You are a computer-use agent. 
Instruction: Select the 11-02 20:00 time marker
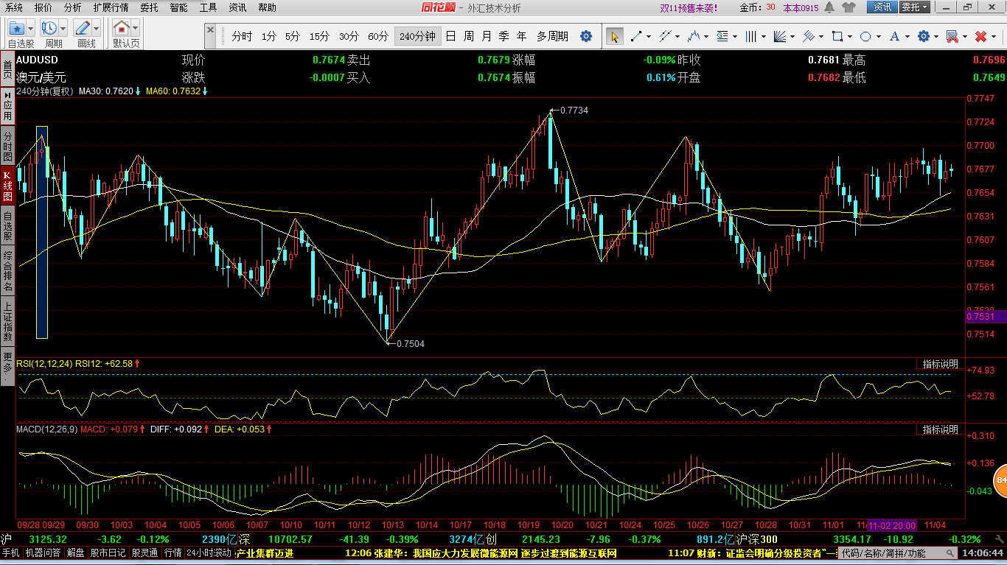pyautogui.click(x=892, y=525)
